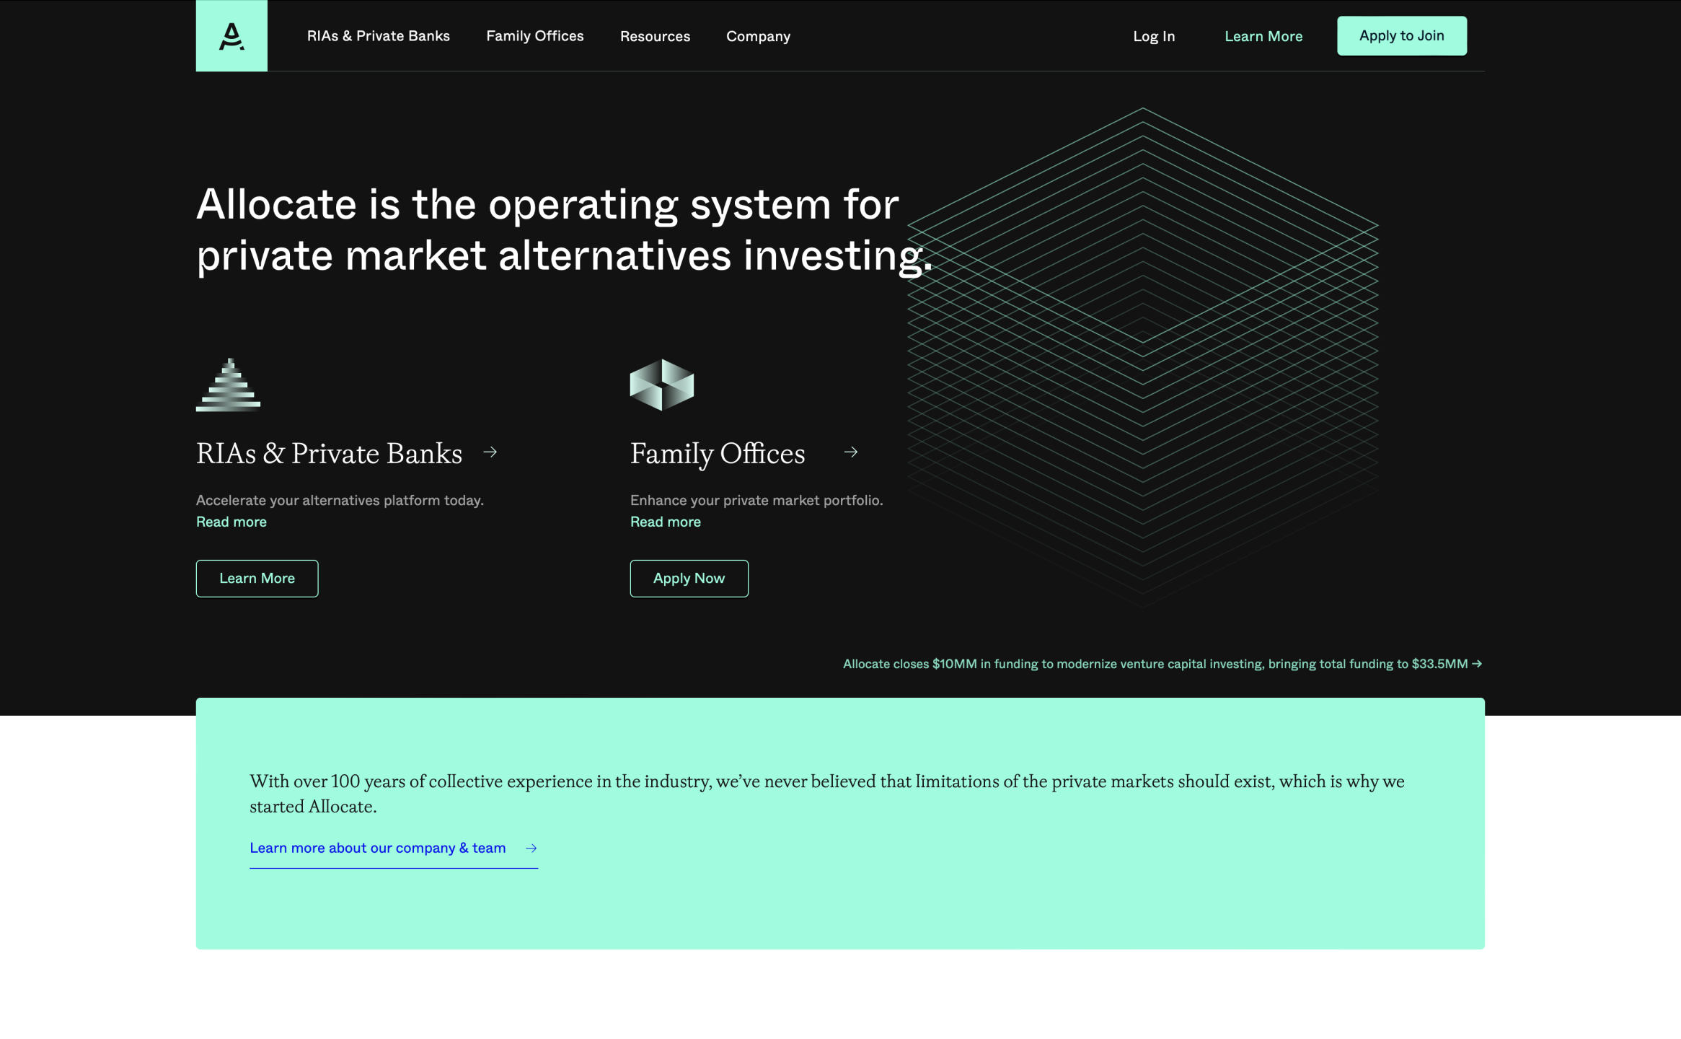Image resolution: width=1681 pixels, height=1039 pixels.
Task: Click the stacked pyramid RIAs icon
Action: (x=228, y=385)
